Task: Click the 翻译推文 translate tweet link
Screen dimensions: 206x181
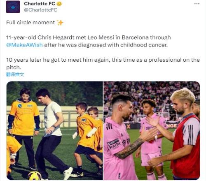Action: (15, 74)
